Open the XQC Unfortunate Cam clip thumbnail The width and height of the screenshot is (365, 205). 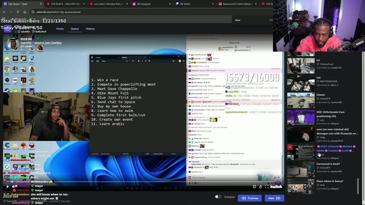point(301,117)
